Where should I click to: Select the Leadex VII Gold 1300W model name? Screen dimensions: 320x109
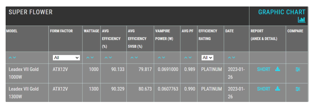click(x=24, y=93)
